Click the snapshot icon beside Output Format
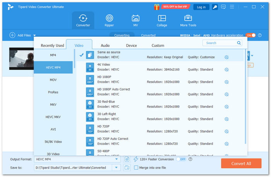The width and height of the screenshot is (271, 177). (x=127, y=159)
